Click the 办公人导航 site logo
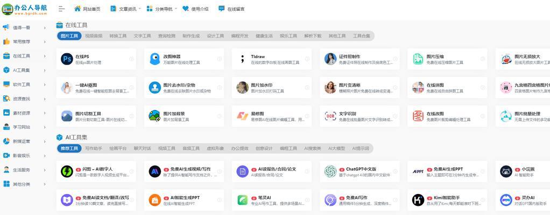The width and height of the screenshot is (550, 215). [25, 9]
